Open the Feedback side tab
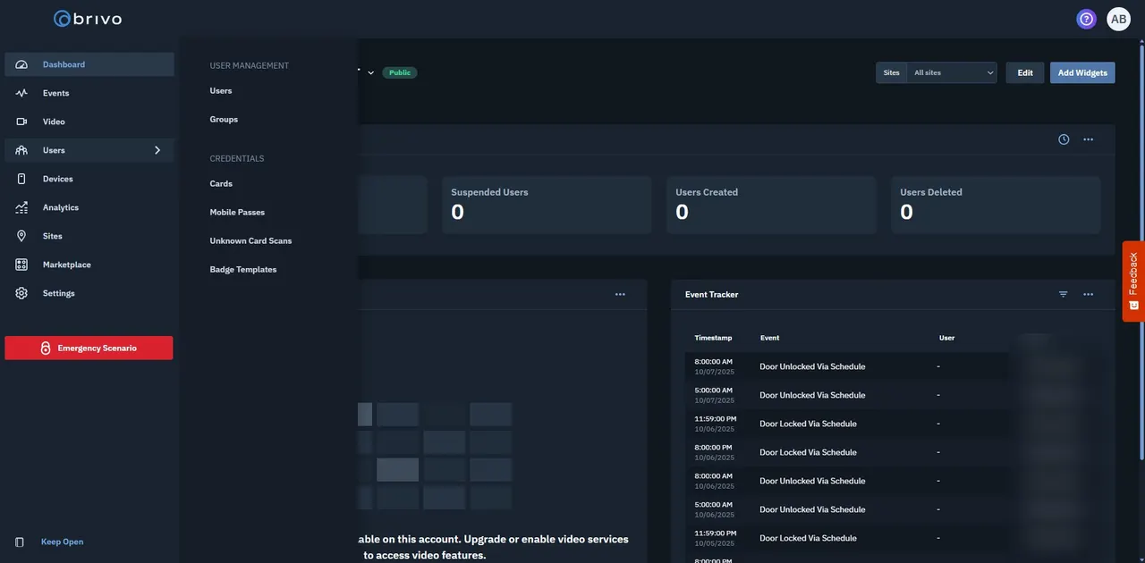 (1133, 281)
